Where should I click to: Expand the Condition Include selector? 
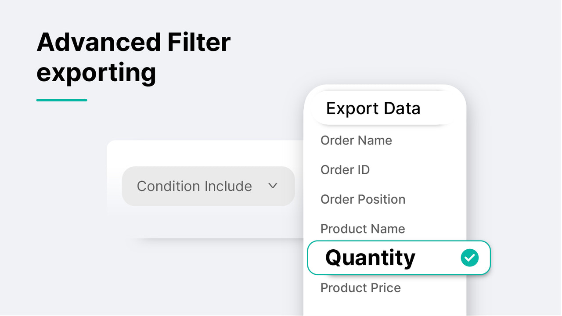[208, 186]
